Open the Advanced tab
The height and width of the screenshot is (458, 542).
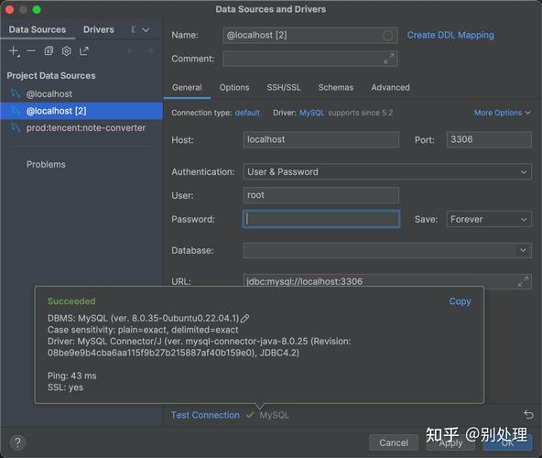click(x=390, y=88)
